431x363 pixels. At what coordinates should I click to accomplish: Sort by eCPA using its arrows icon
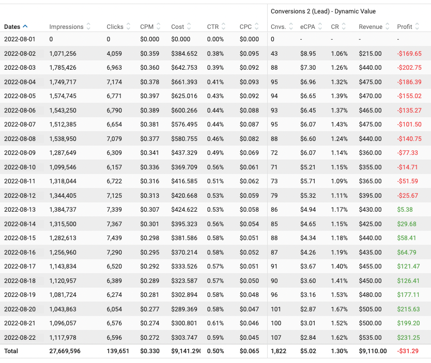pos(320,27)
